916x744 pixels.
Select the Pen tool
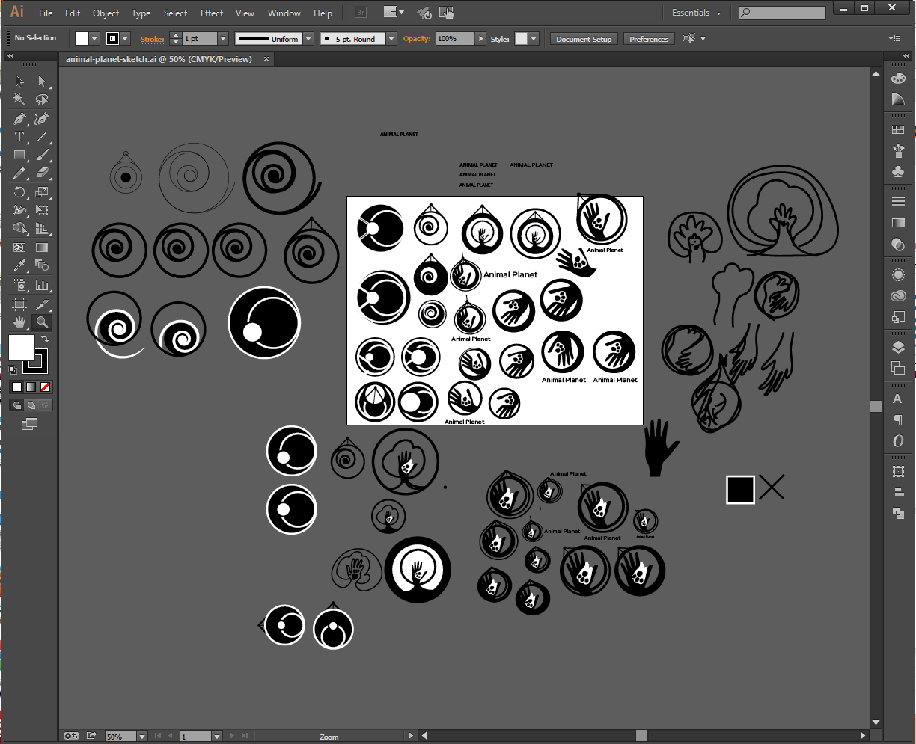pos(19,119)
